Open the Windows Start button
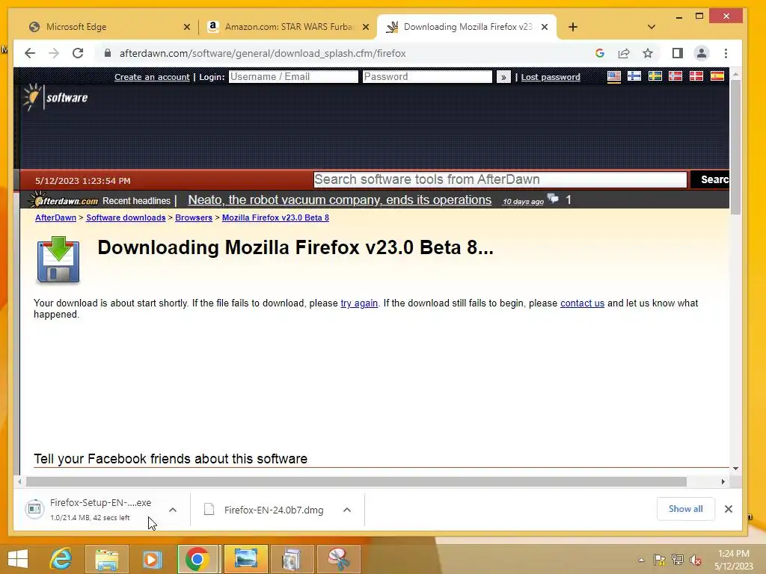This screenshot has width=766, height=574. pos(19,559)
